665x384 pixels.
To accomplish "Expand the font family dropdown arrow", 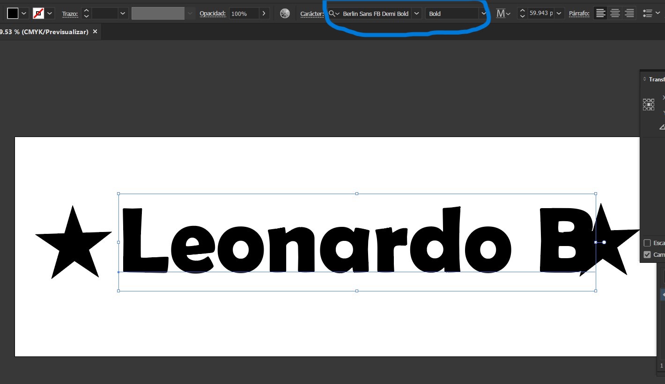I will [416, 14].
